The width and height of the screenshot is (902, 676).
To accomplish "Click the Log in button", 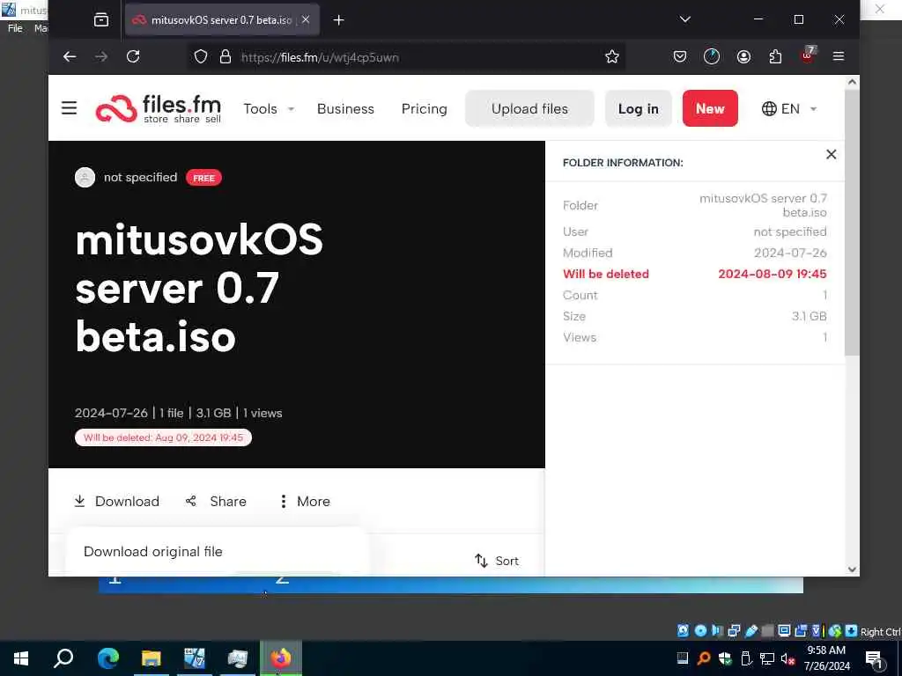I will point(639,108).
